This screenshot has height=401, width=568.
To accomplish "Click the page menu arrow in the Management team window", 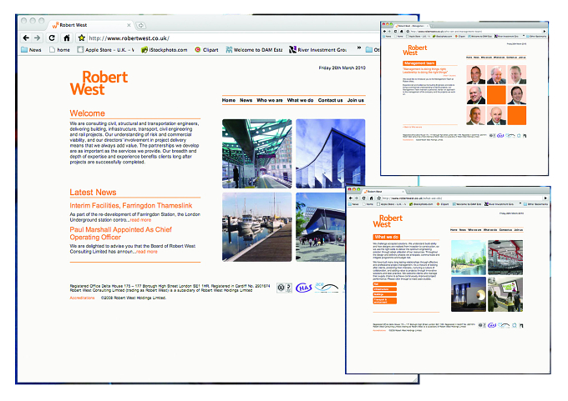I will (x=545, y=32).
